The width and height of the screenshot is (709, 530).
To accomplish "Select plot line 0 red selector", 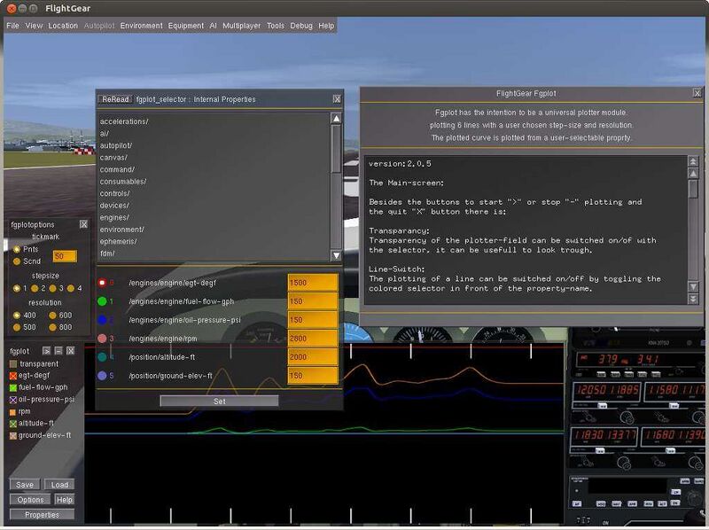I will click(x=102, y=283).
